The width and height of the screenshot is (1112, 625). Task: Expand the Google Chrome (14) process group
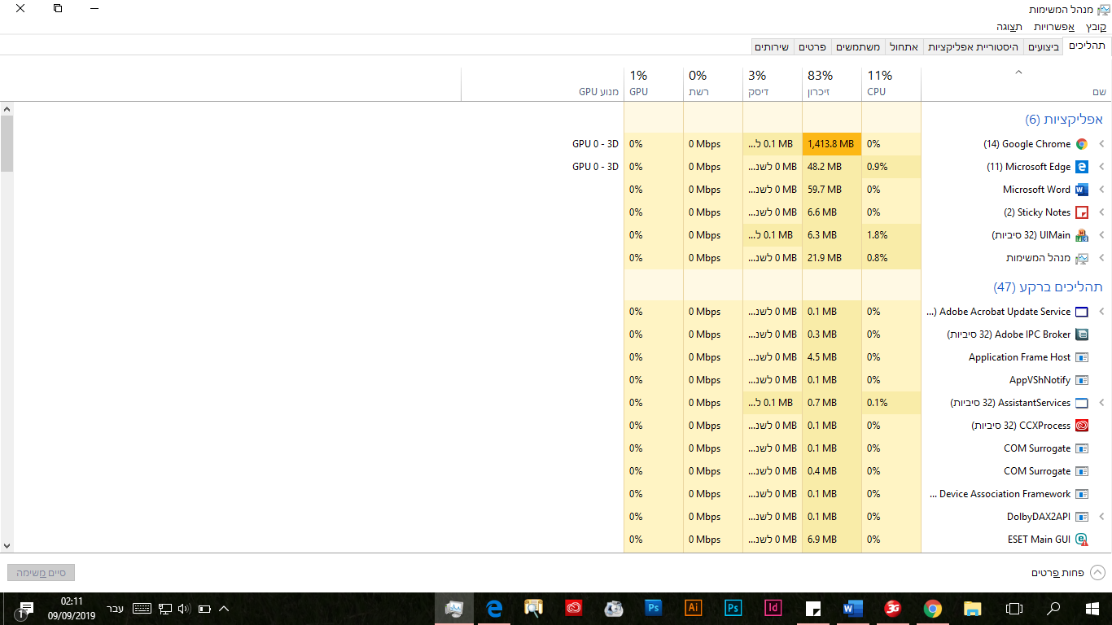click(1101, 143)
